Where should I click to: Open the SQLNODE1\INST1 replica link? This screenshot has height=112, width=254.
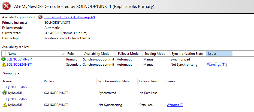[20, 59]
